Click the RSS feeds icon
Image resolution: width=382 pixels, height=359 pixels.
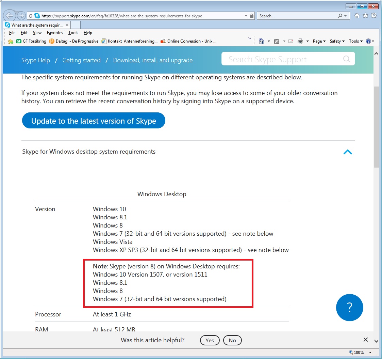(277, 41)
